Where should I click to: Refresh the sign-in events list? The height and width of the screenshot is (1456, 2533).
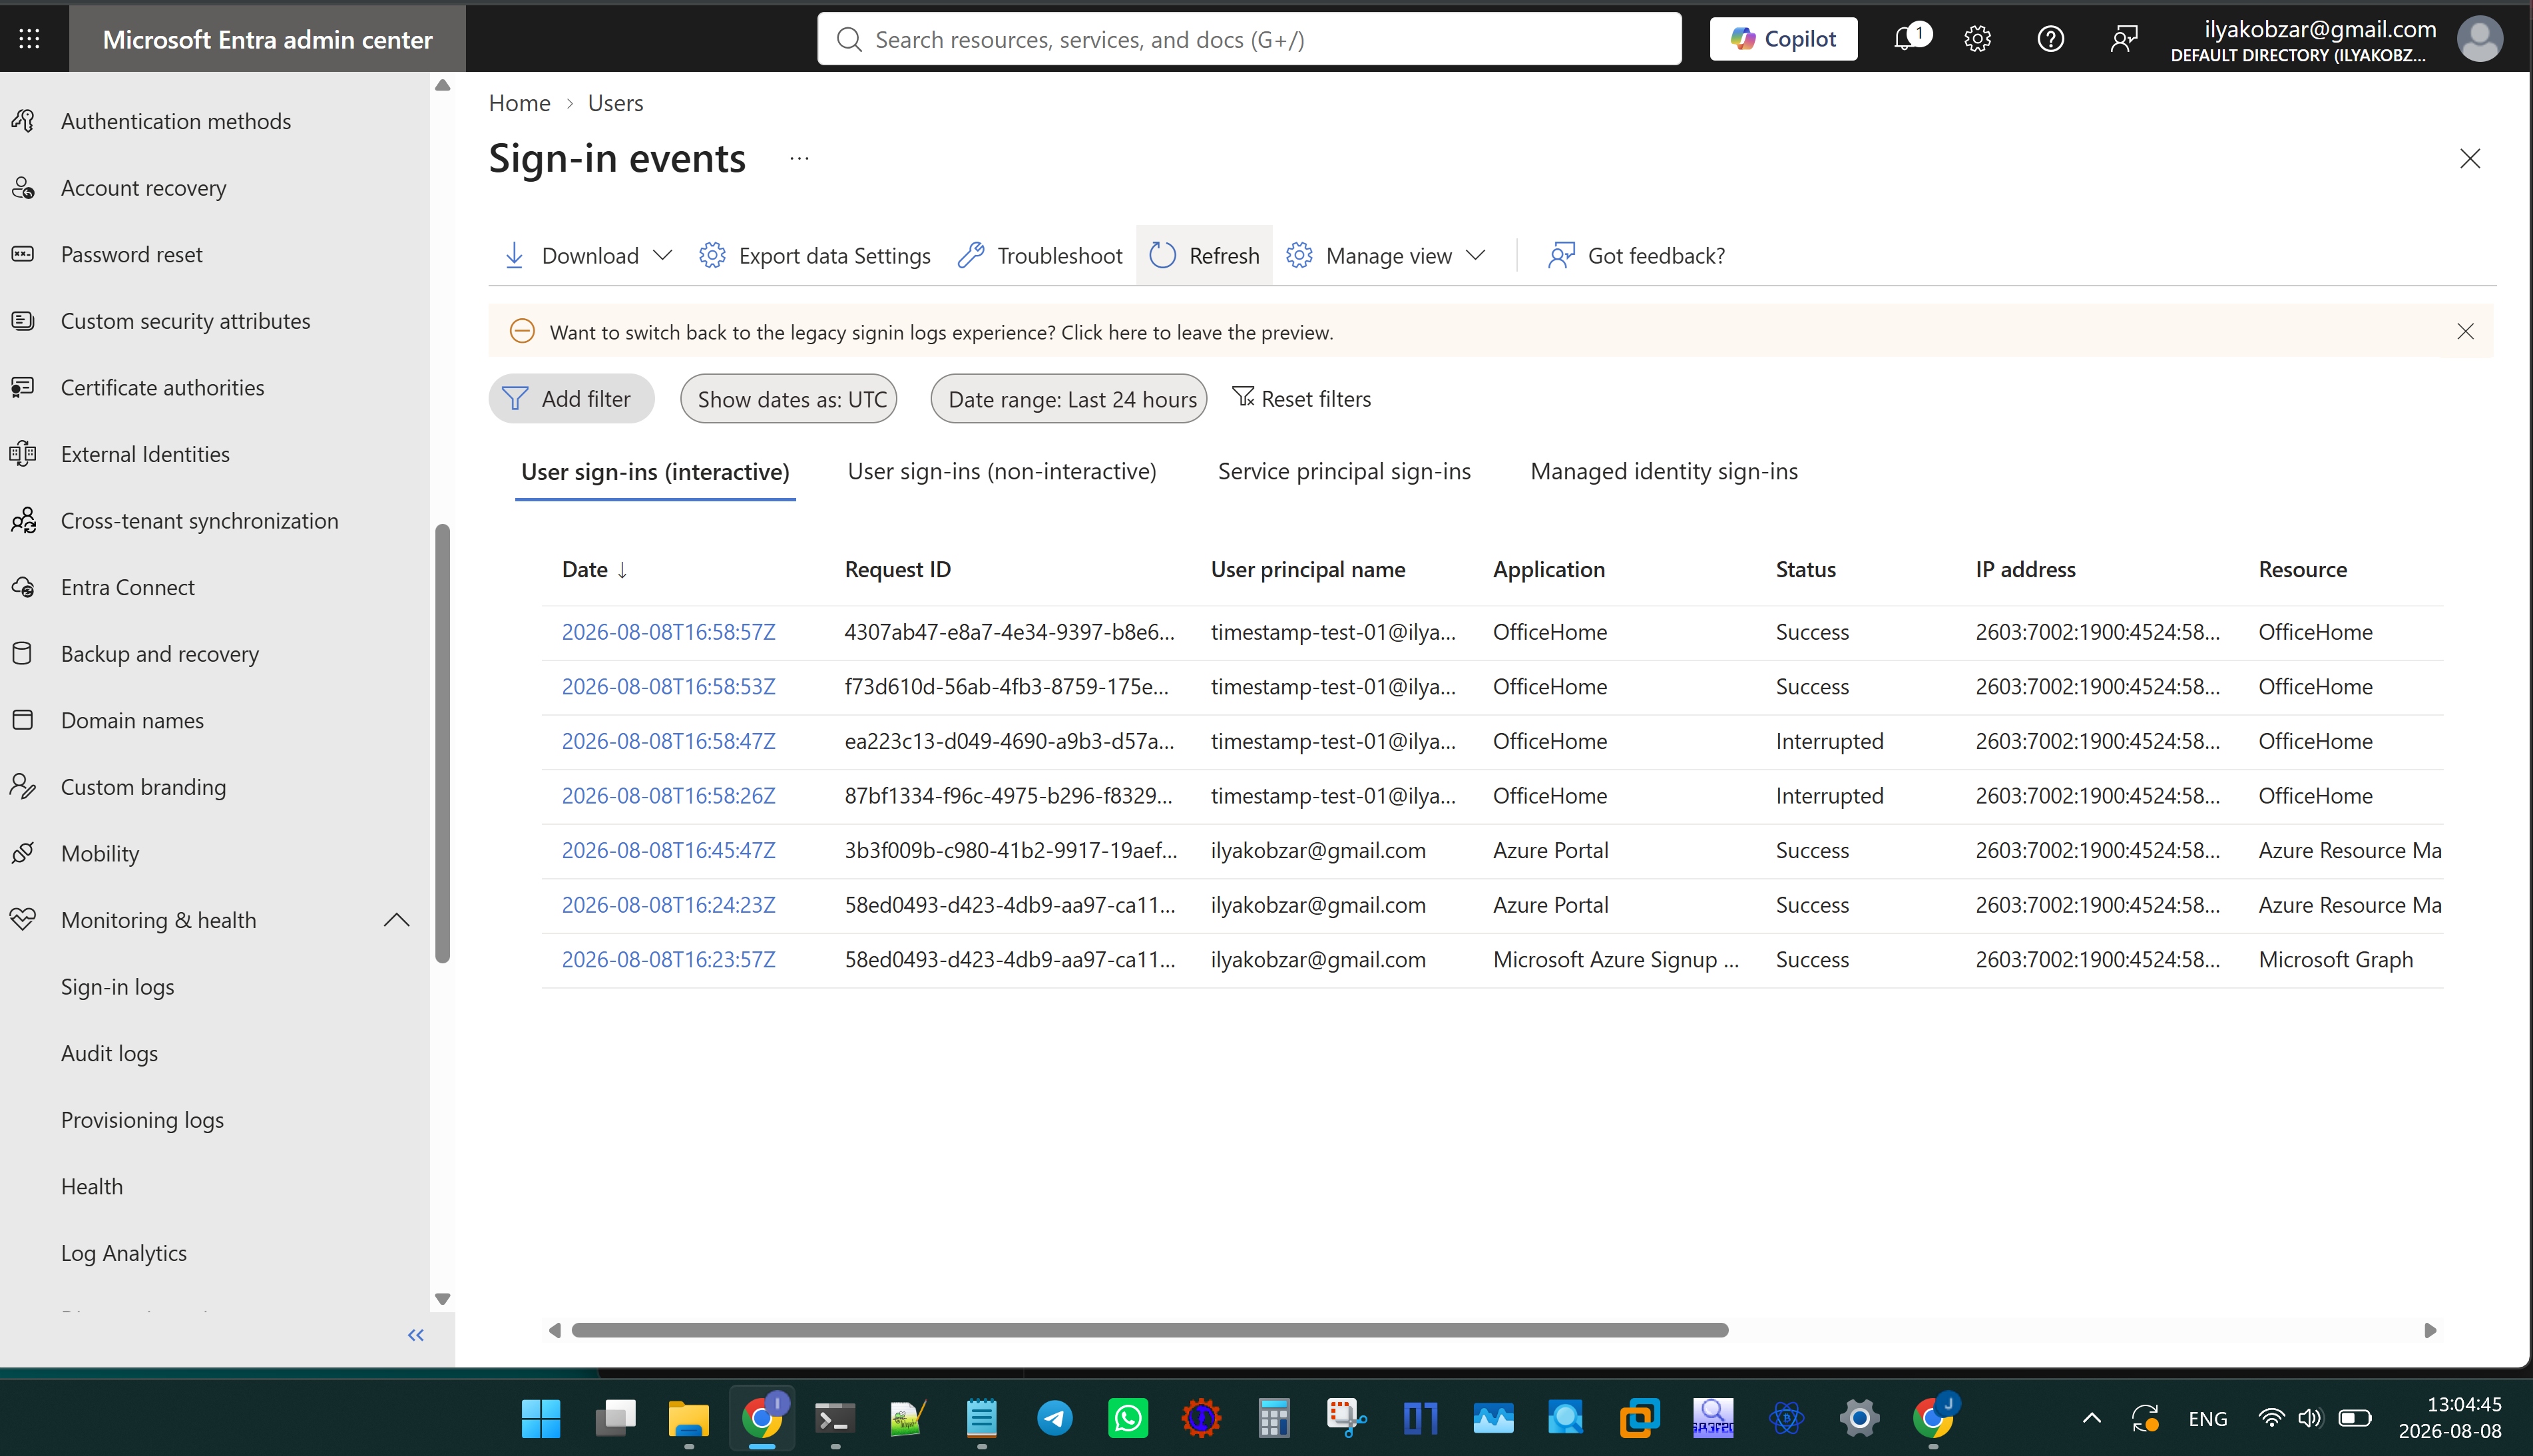coord(1204,256)
